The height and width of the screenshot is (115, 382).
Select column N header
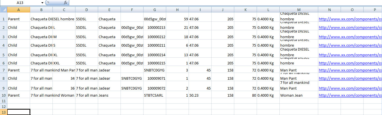tap(329, 10)
